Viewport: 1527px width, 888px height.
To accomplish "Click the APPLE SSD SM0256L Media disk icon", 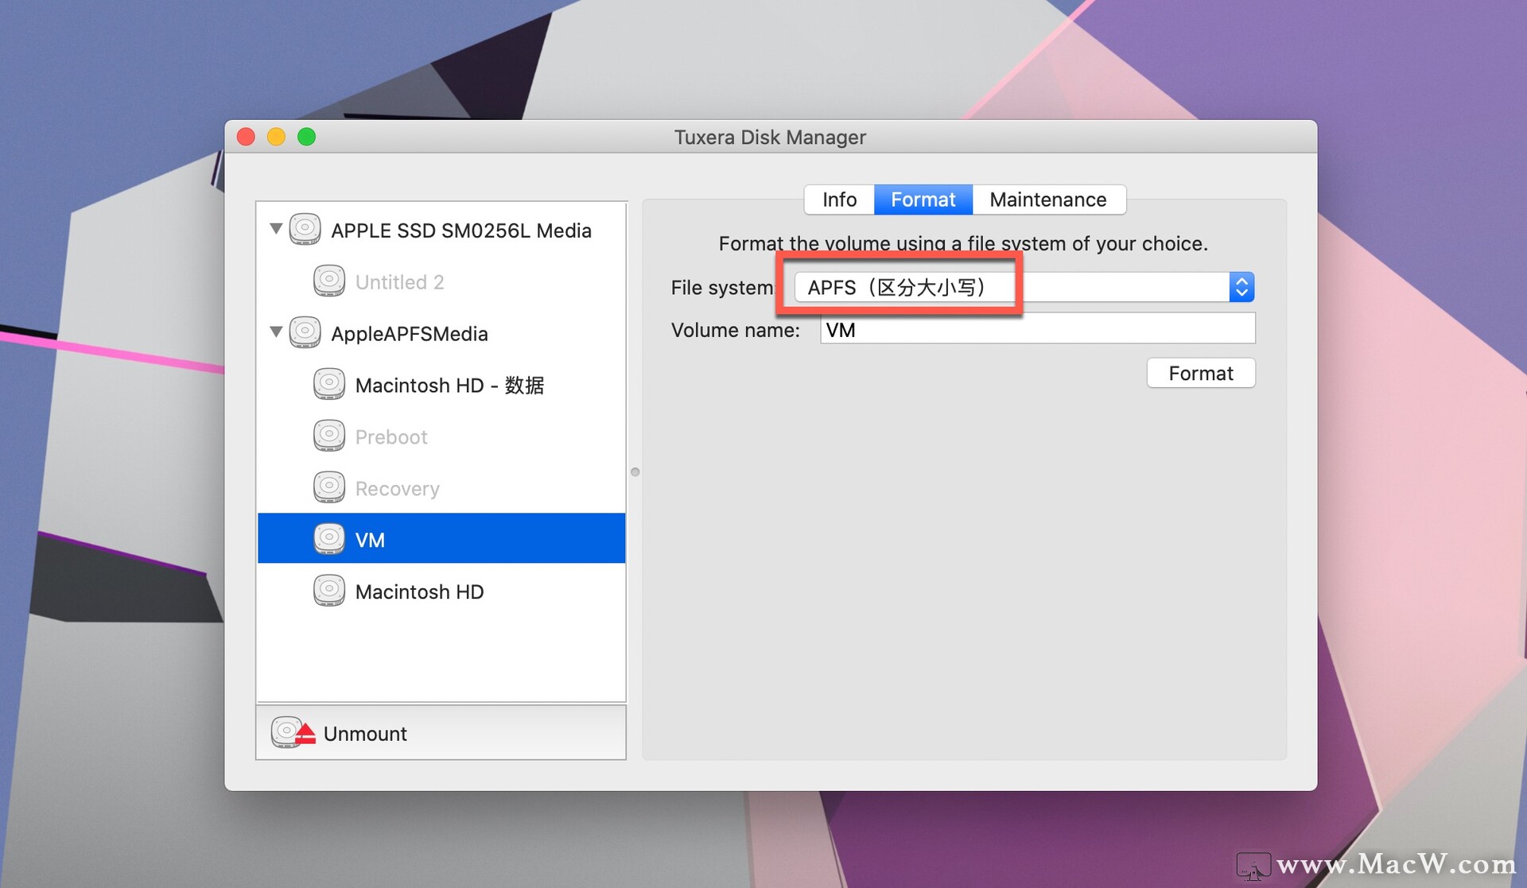I will click(305, 230).
